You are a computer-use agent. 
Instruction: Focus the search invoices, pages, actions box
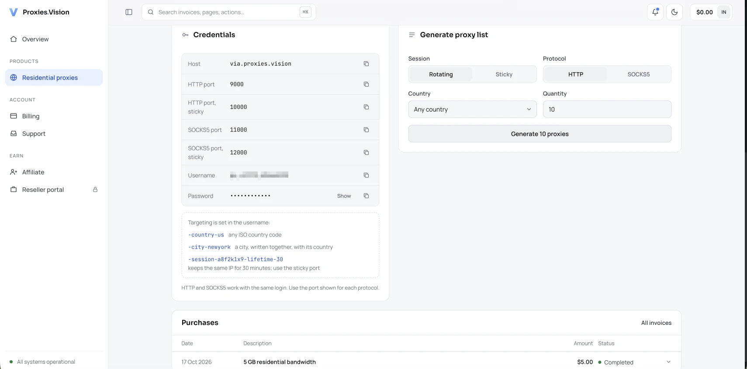tap(228, 12)
